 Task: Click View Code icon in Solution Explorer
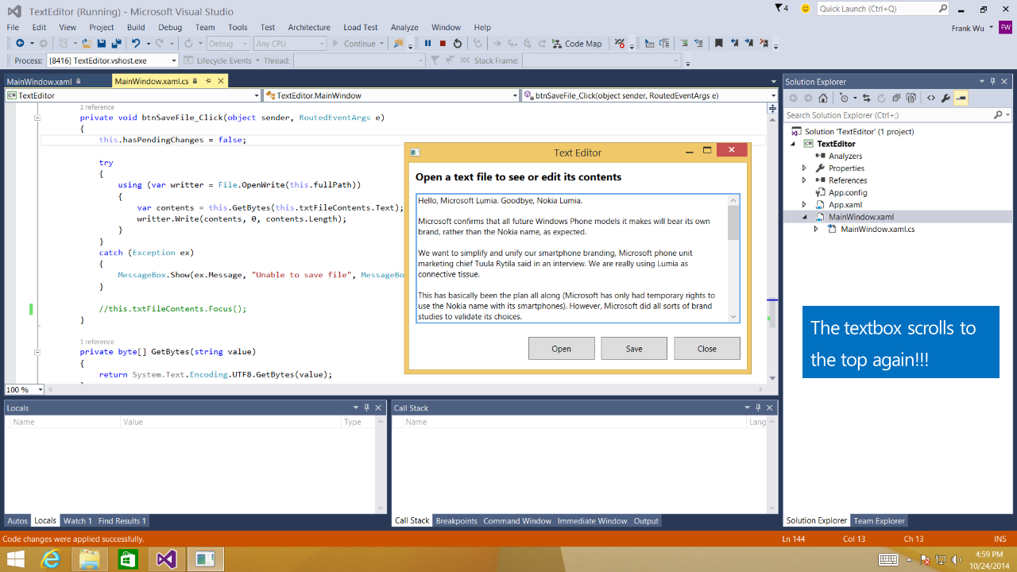point(931,99)
